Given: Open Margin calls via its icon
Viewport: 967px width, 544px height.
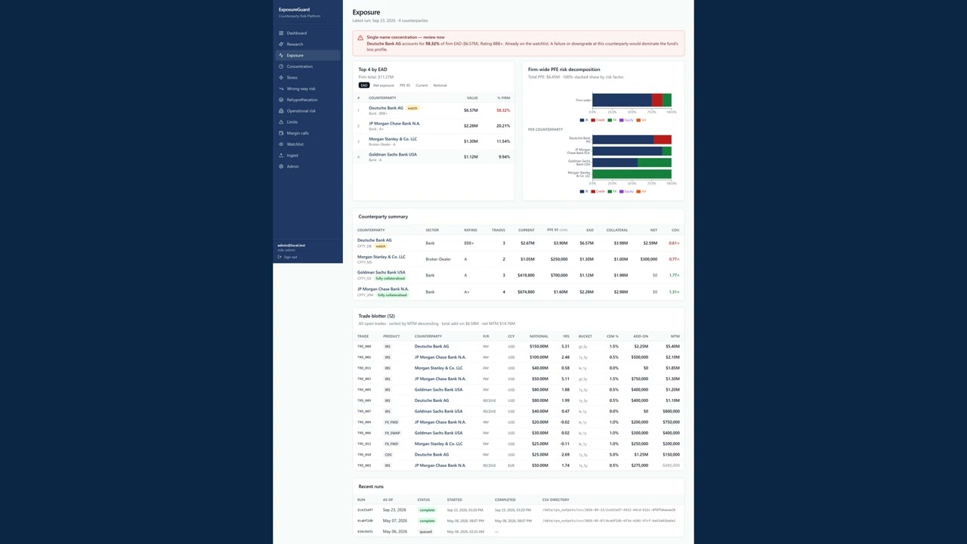Looking at the screenshot, I should (281, 133).
